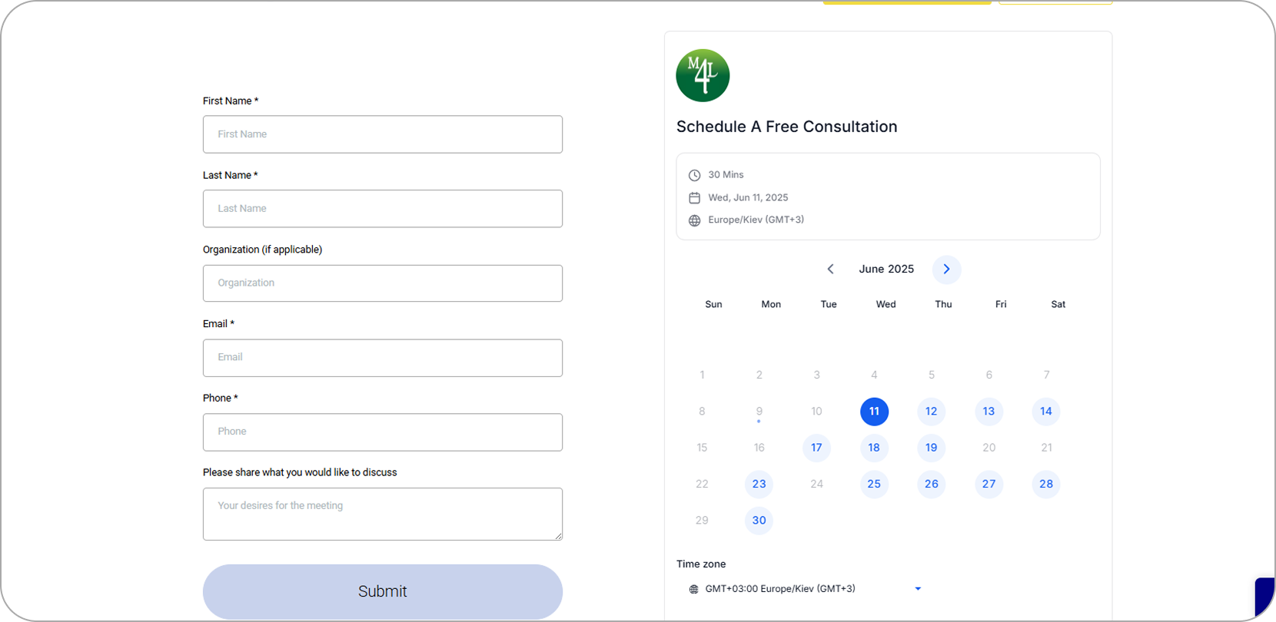Go to previous month in calendar
1276x622 pixels.
(x=830, y=269)
